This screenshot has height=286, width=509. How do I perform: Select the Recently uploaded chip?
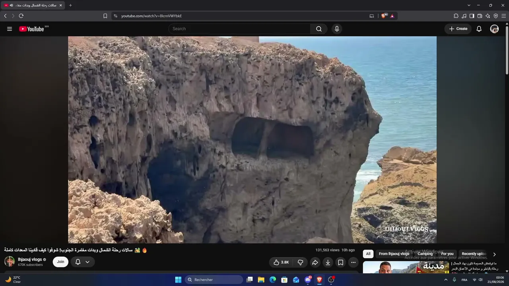474,254
